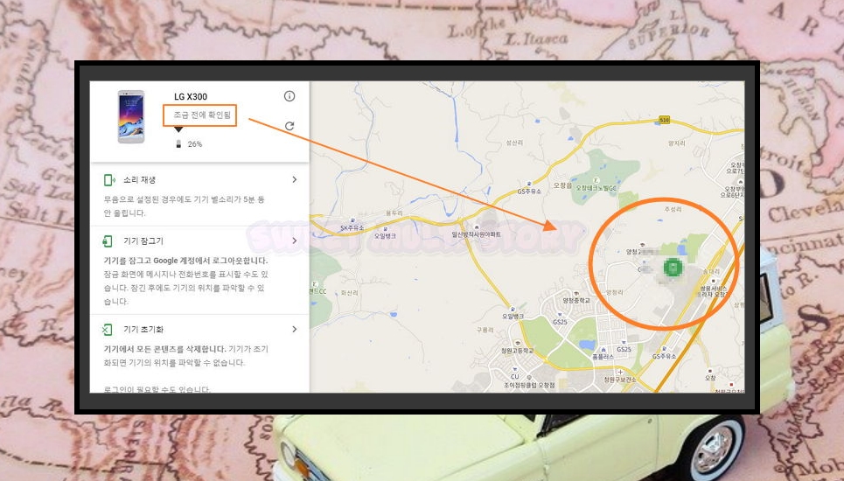Select 소리 재생 to ring device

point(139,179)
